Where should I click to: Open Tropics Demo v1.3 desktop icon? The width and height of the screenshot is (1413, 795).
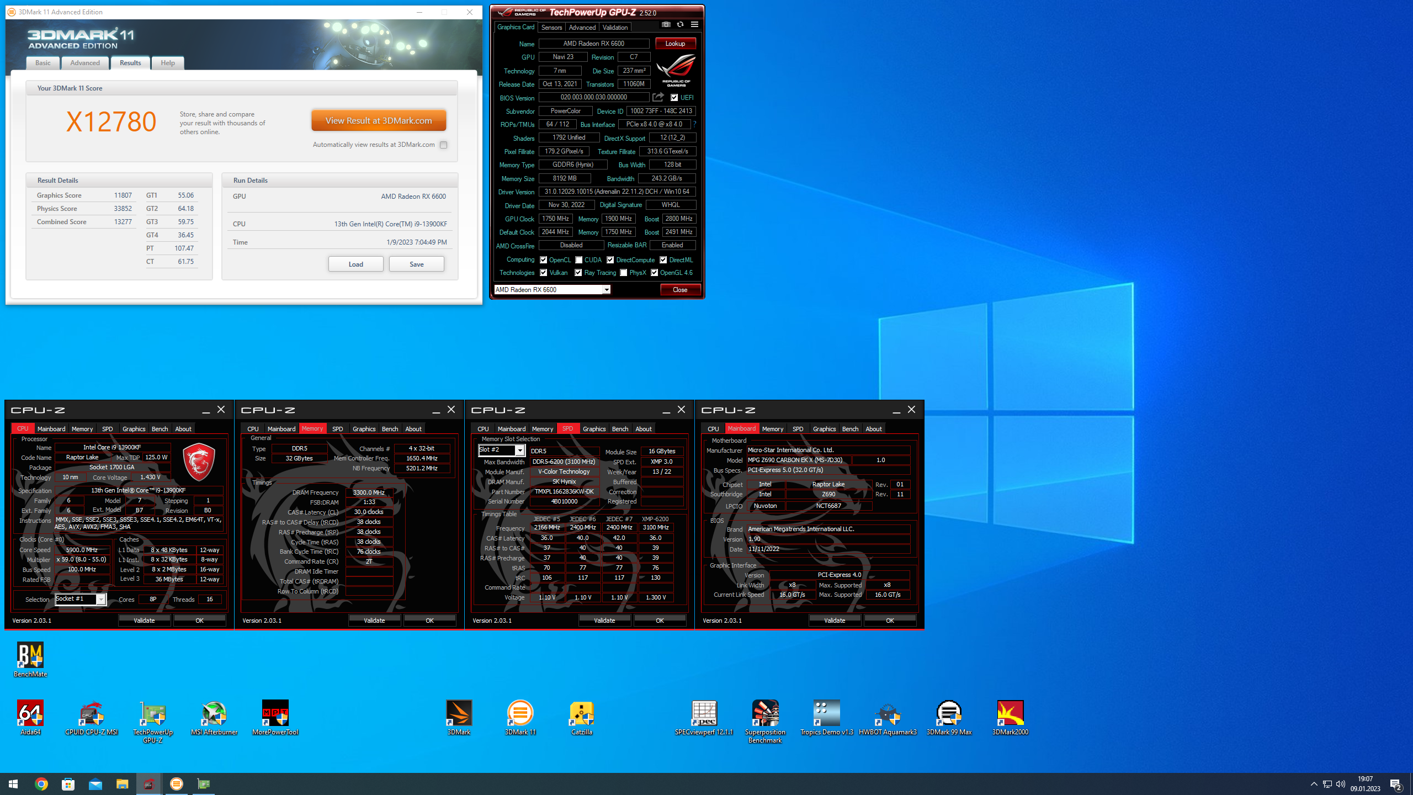click(827, 718)
